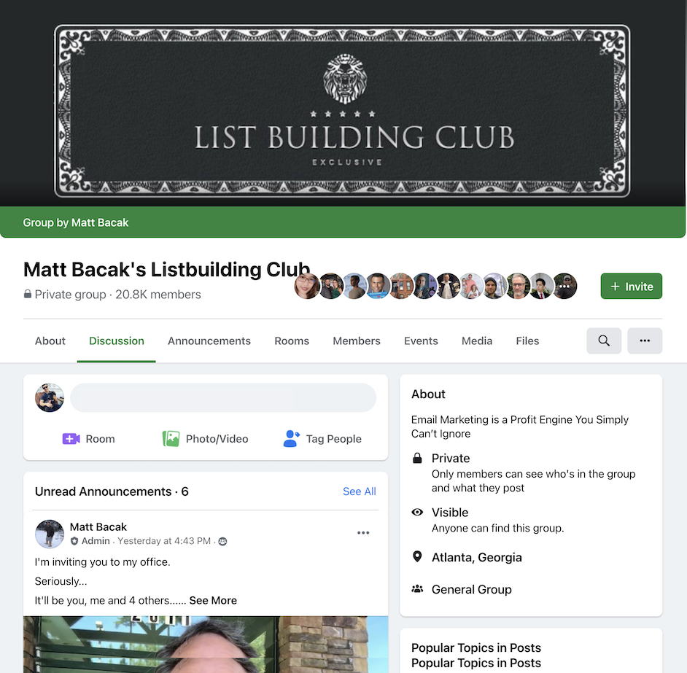Click the search magnifier icon
Screen dimensions: 687x673
(x=604, y=341)
